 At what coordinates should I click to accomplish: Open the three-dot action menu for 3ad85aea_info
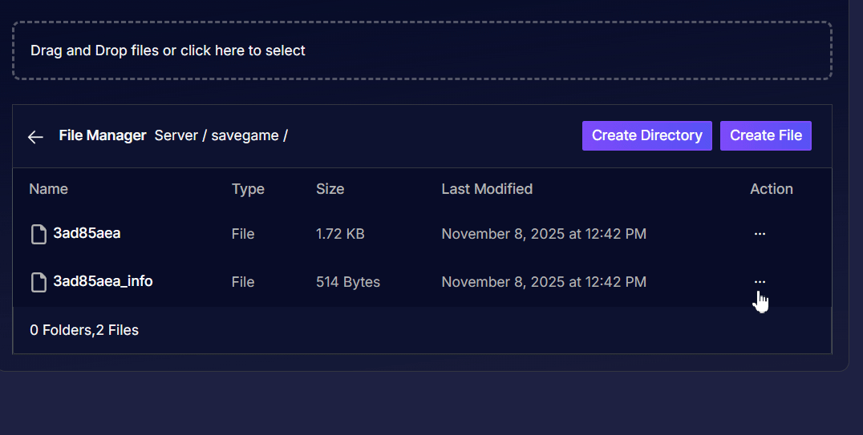(760, 281)
